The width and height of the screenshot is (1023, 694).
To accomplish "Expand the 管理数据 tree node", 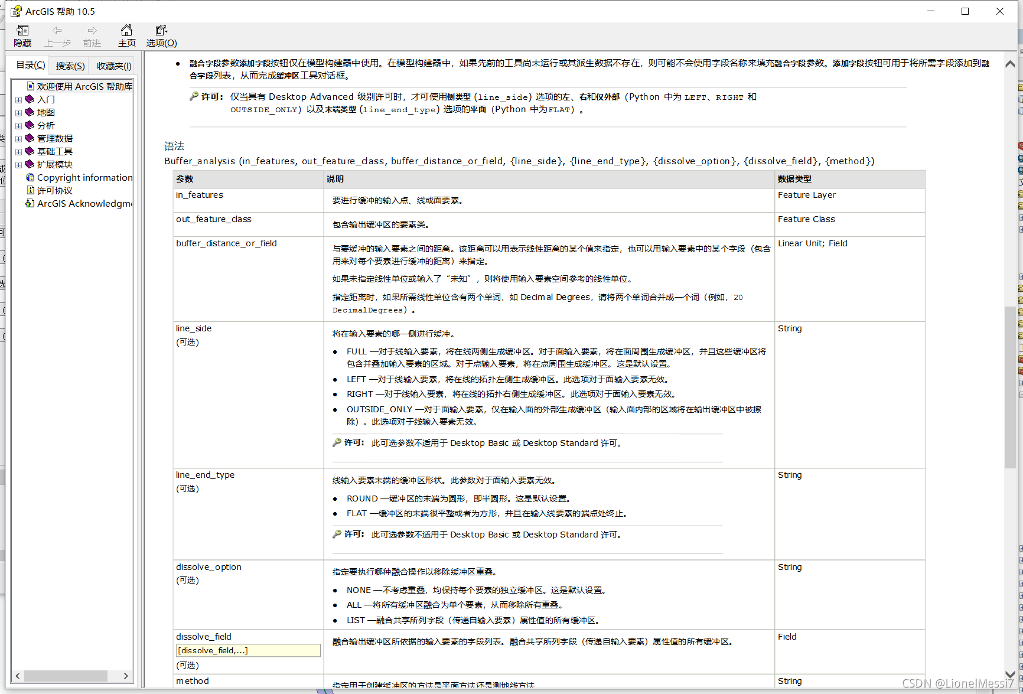I will 18,139.
